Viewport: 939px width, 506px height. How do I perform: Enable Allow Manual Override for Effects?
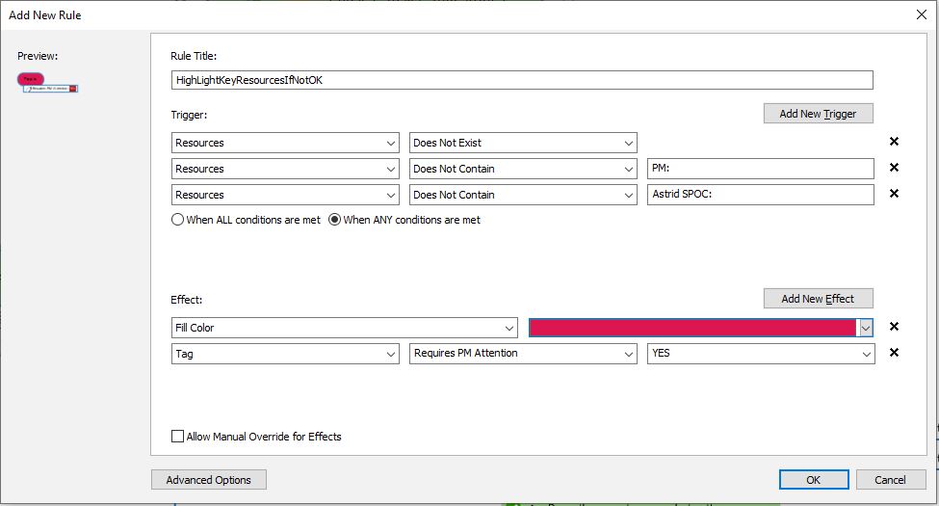[177, 437]
